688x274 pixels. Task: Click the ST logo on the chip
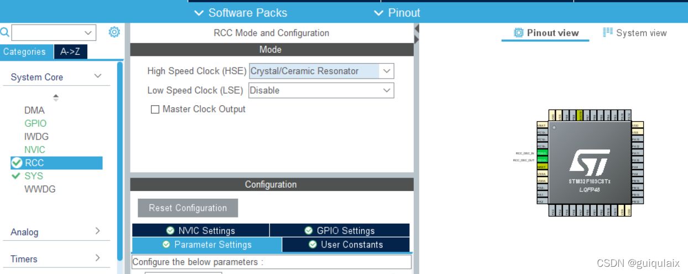590,163
